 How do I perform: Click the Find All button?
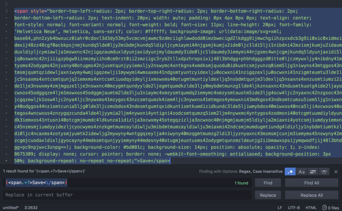coord(311,183)
